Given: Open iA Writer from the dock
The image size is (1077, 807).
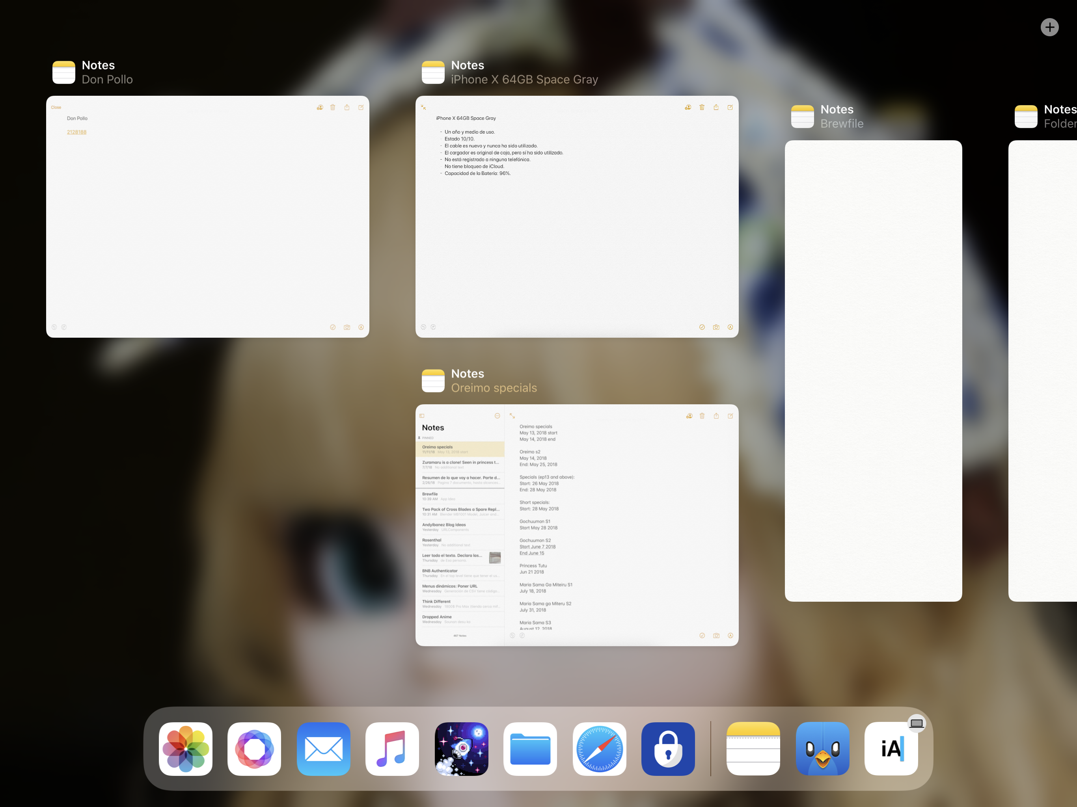Looking at the screenshot, I should tap(891, 749).
